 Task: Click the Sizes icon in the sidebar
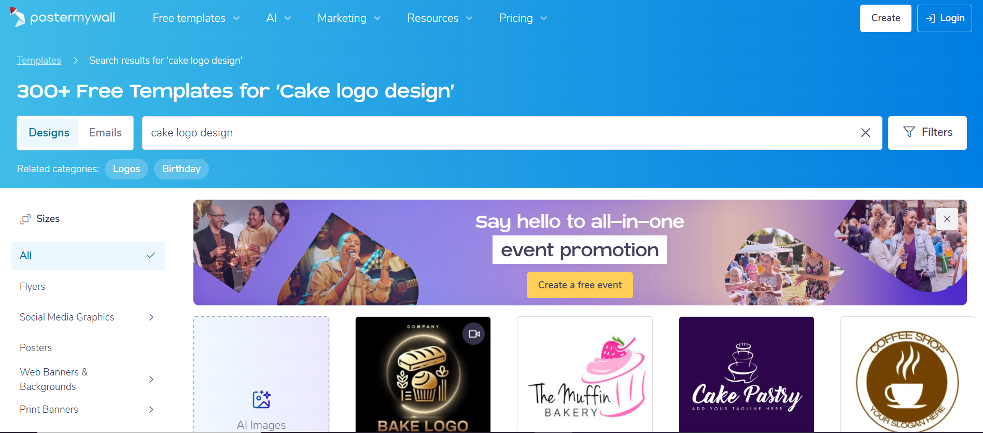coord(26,219)
